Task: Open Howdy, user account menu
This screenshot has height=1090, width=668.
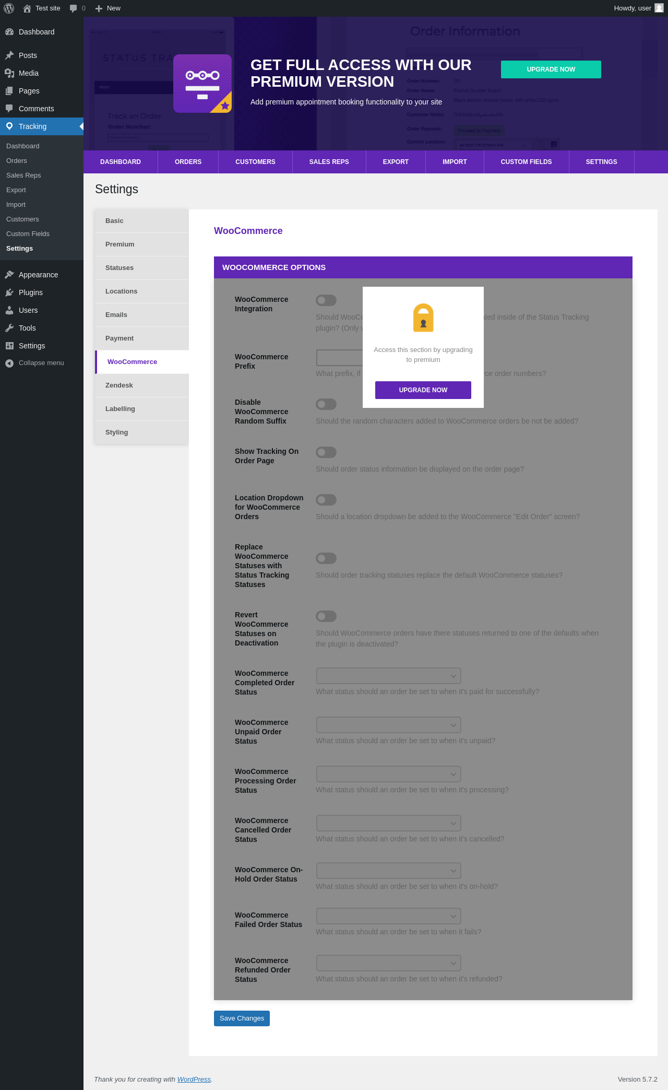Action: (x=638, y=8)
